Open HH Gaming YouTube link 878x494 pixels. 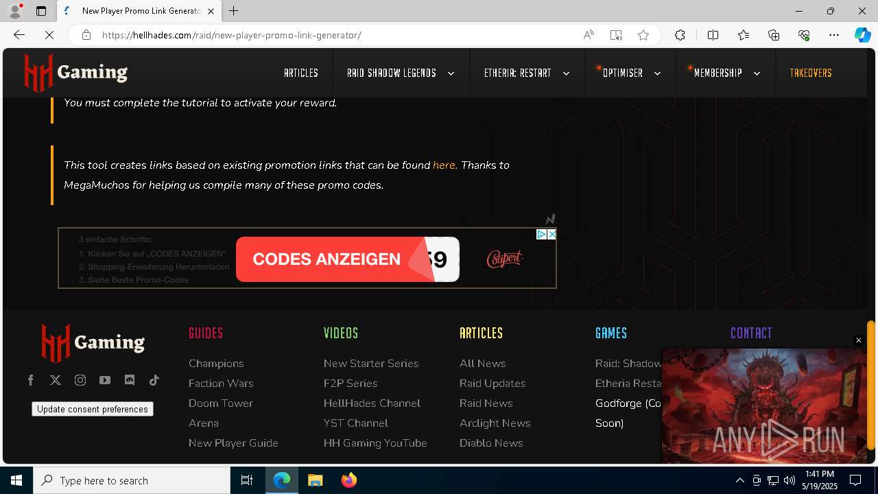375,443
